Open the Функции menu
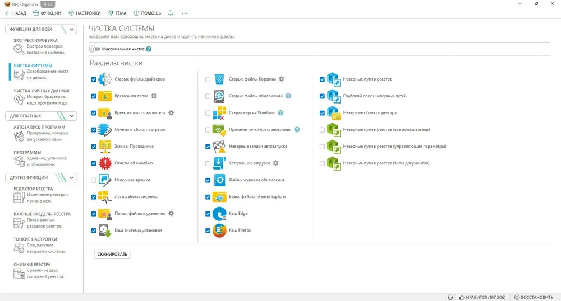Viewport: 561px width, 301px height. (x=47, y=13)
